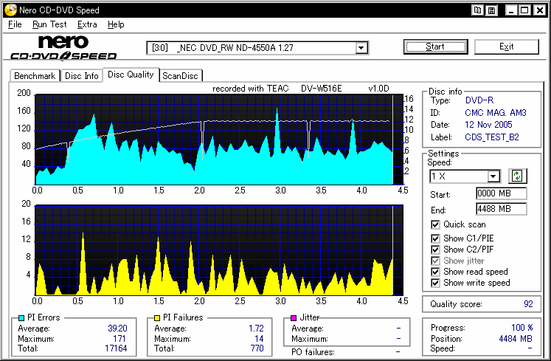Image resolution: width=551 pixels, height=361 pixels.
Task: Click the Progress value 100 %
Action: pos(521,328)
